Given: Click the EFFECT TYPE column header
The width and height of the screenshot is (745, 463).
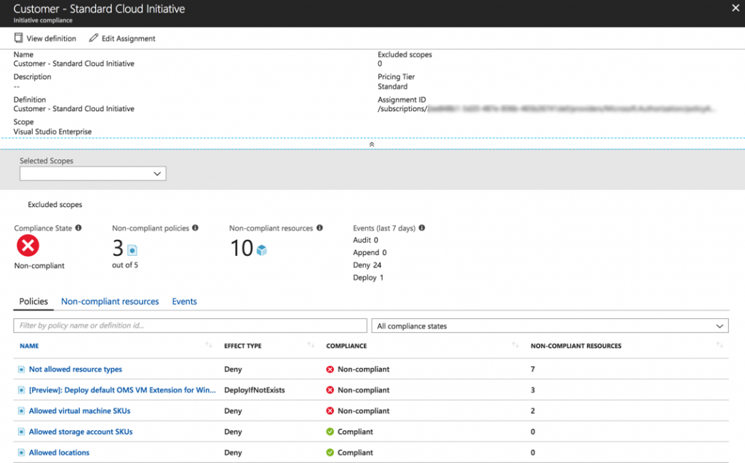Looking at the screenshot, I should click(243, 346).
